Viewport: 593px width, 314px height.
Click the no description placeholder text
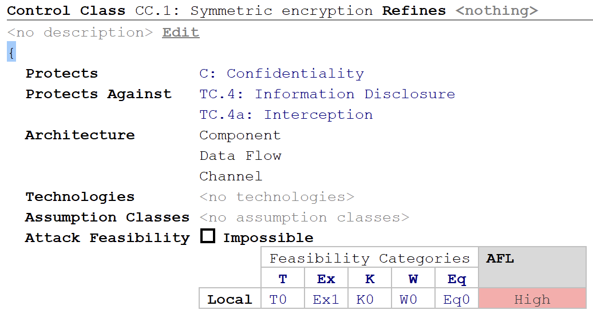tap(80, 33)
